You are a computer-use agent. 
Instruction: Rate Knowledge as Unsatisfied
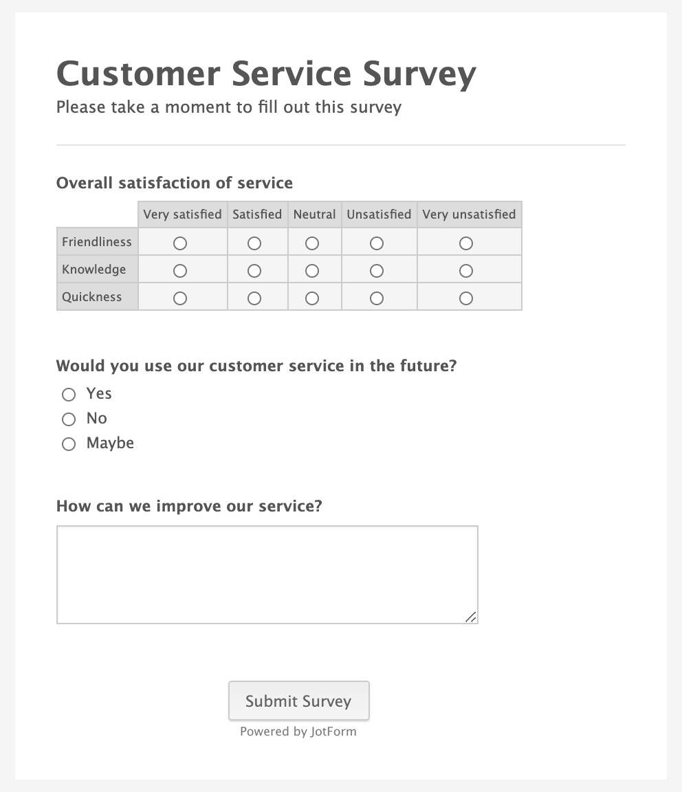point(377,271)
